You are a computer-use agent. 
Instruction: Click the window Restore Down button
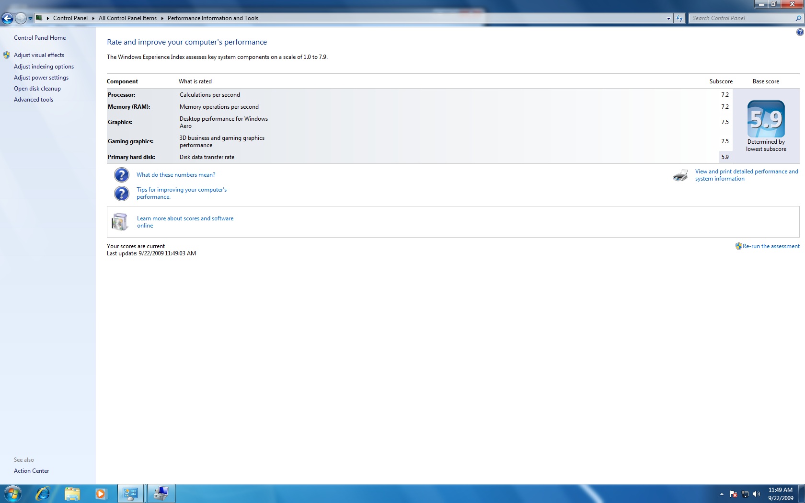point(774,4)
